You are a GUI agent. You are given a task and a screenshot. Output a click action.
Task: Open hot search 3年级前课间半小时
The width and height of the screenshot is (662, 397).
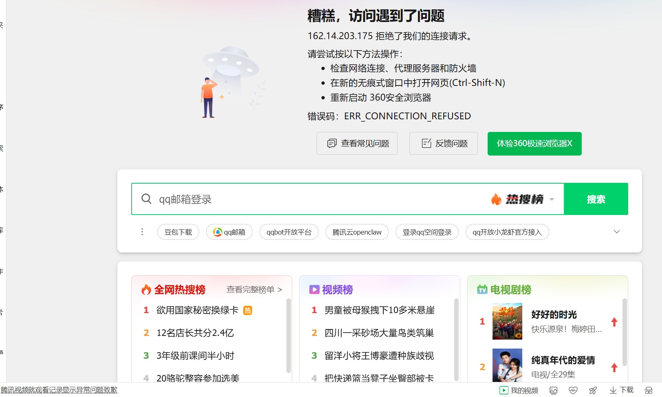[196, 356]
